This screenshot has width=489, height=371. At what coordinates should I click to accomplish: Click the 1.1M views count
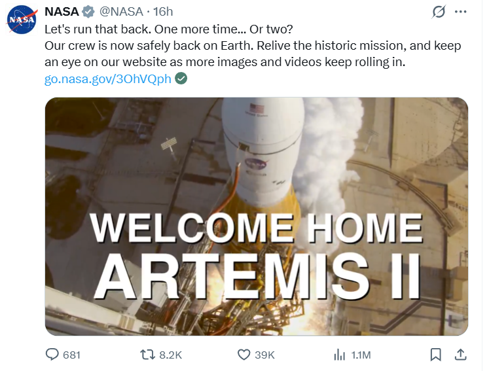point(361,355)
